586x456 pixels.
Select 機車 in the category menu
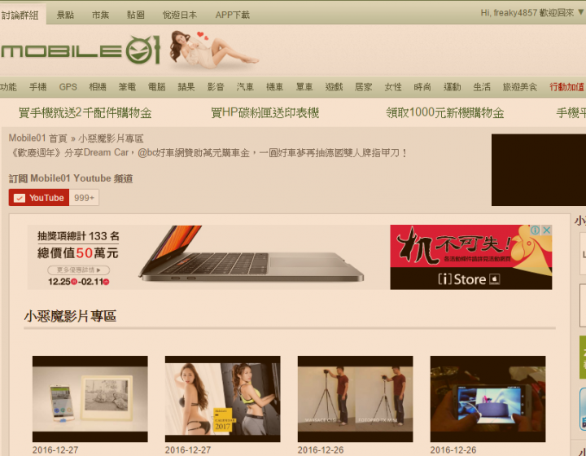pos(275,87)
